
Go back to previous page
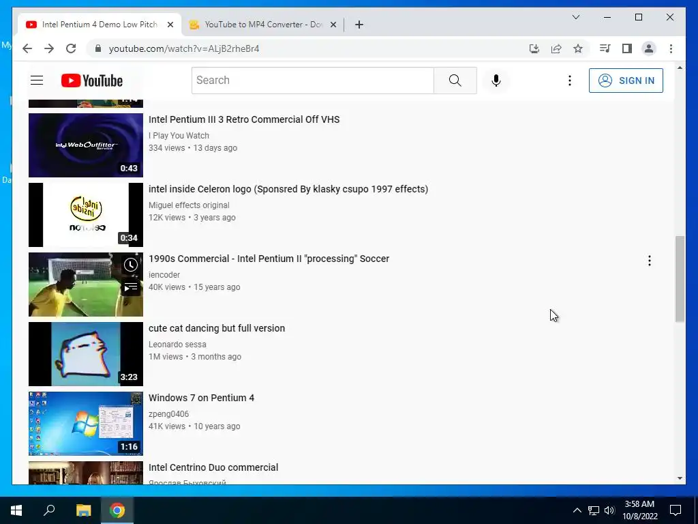(x=27, y=48)
